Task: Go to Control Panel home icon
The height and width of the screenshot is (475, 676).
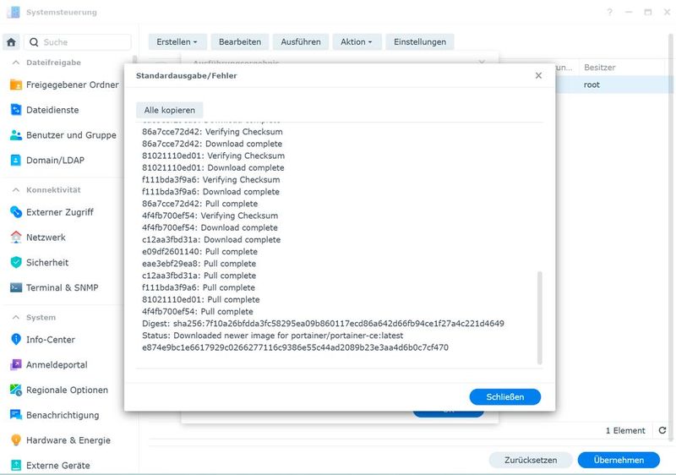Action: point(11,42)
